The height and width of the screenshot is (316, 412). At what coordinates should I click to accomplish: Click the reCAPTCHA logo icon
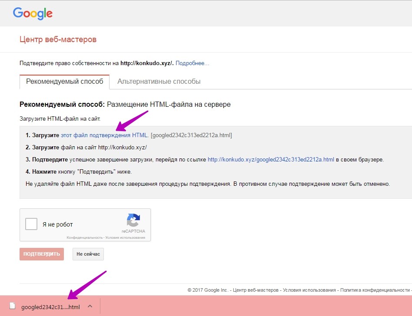coord(133,220)
